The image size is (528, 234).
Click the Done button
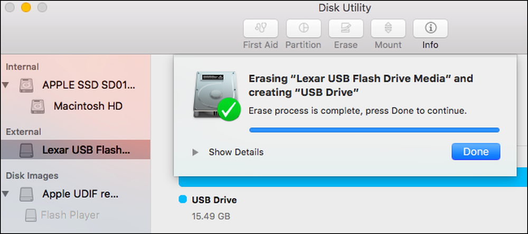[x=476, y=152]
